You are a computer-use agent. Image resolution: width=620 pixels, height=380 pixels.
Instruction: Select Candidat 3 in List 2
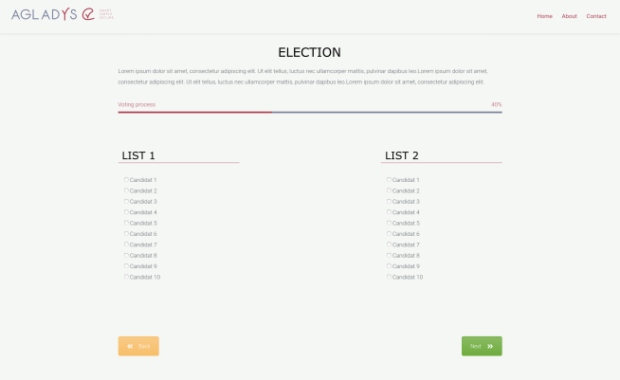click(389, 202)
